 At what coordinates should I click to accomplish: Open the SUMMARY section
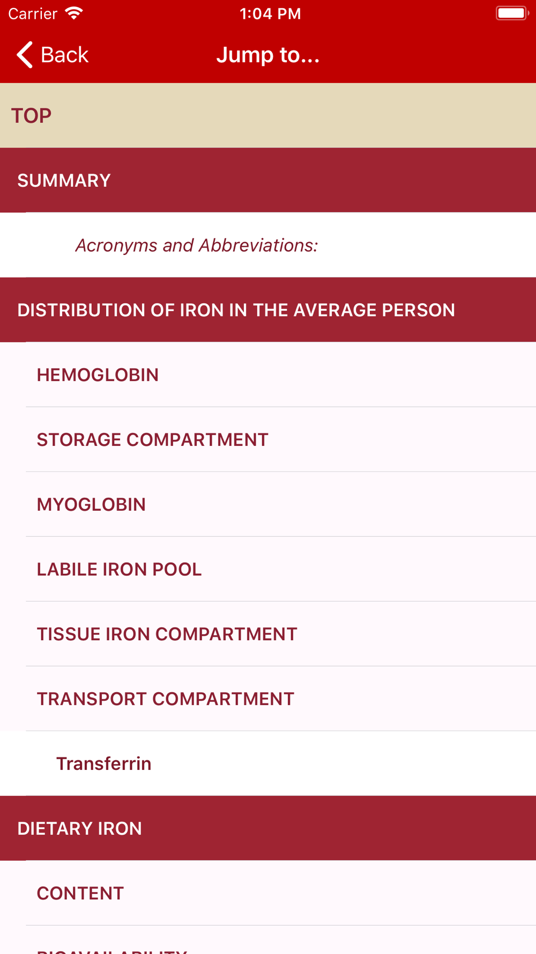click(268, 180)
